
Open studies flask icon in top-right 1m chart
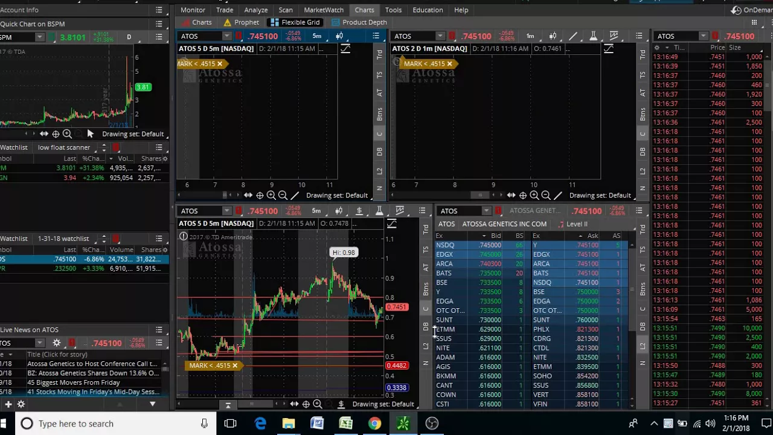click(594, 36)
